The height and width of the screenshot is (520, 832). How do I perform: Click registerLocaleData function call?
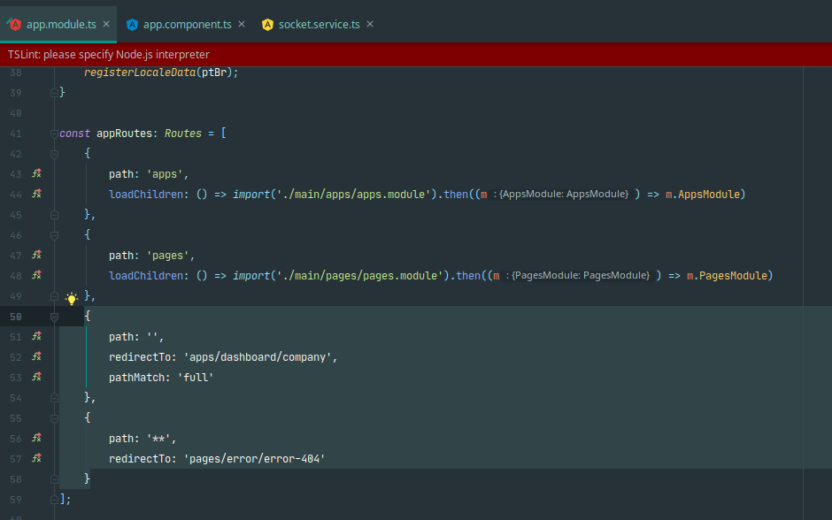click(x=140, y=73)
